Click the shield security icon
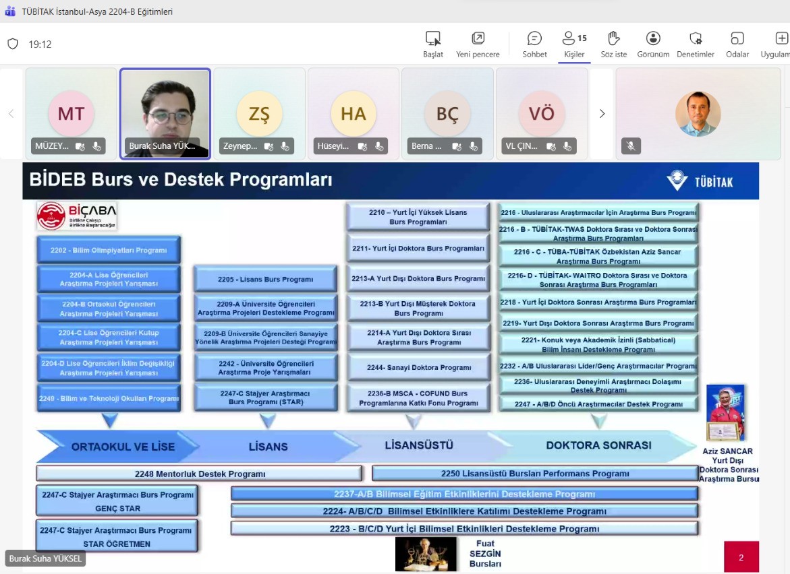Image resolution: width=790 pixels, height=574 pixels. (x=13, y=44)
